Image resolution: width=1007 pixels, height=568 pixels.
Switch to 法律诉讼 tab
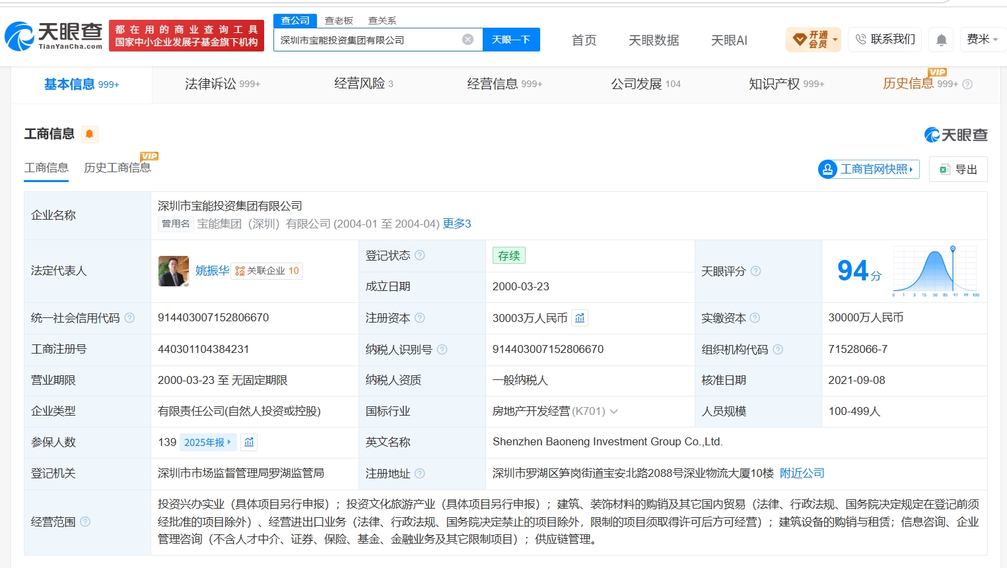pyautogui.click(x=223, y=84)
